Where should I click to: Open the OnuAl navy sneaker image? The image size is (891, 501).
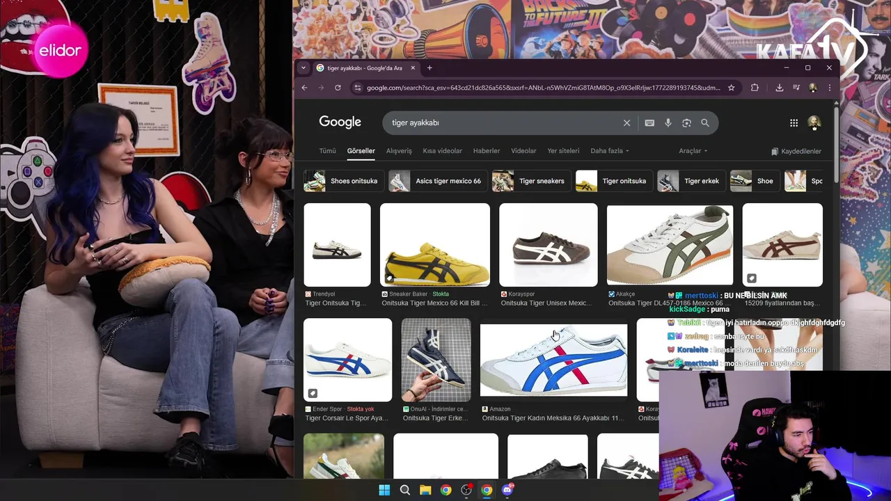436,360
